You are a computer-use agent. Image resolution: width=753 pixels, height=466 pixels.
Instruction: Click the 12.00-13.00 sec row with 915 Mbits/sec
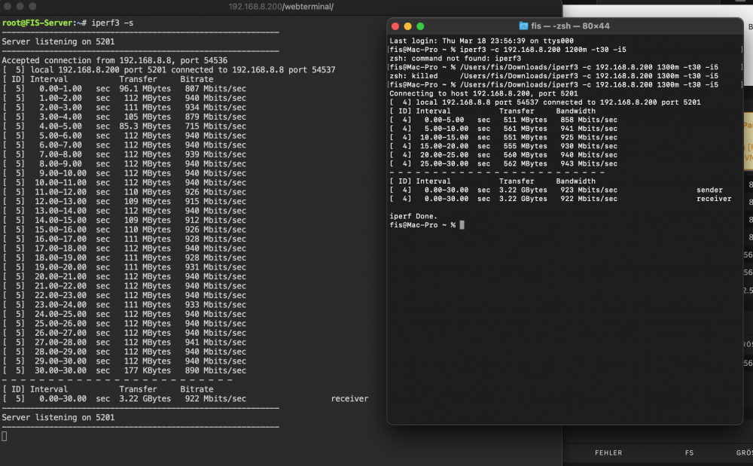(x=124, y=202)
